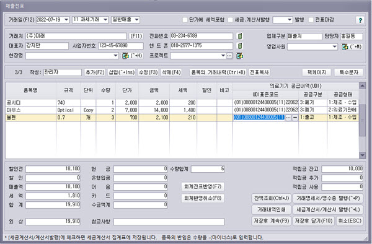Click 회계전표반영(F7) button

(x=203, y=186)
